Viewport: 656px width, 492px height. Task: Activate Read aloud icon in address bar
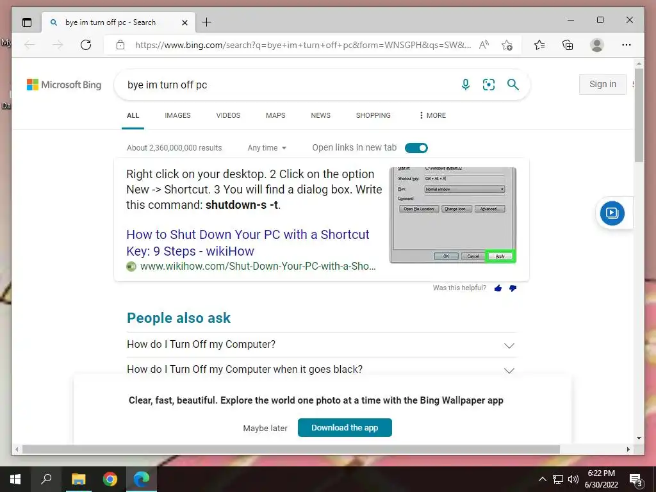(x=484, y=45)
